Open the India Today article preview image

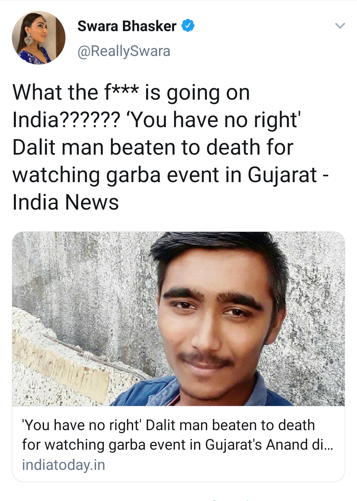[178, 319]
